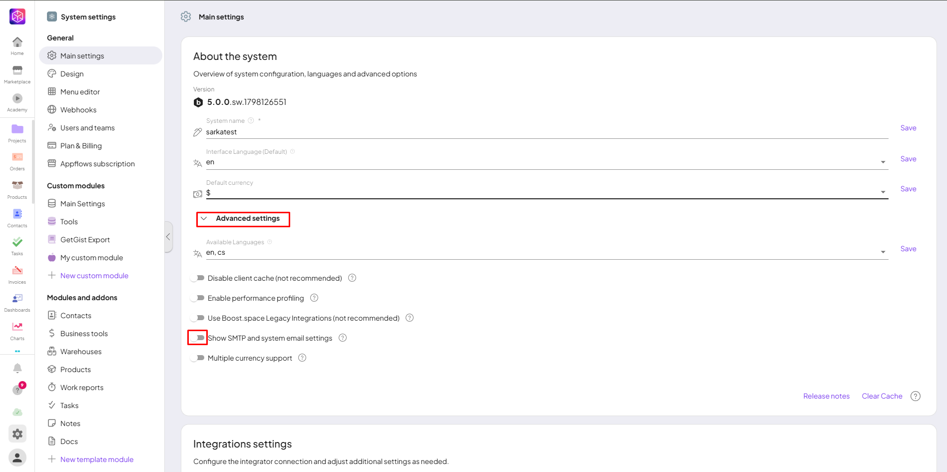Turn on Multiple currency support
Viewport: 947px width, 472px height.
[198, 358]
